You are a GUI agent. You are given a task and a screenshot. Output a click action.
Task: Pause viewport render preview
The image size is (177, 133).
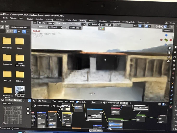[x=172, y=27]
